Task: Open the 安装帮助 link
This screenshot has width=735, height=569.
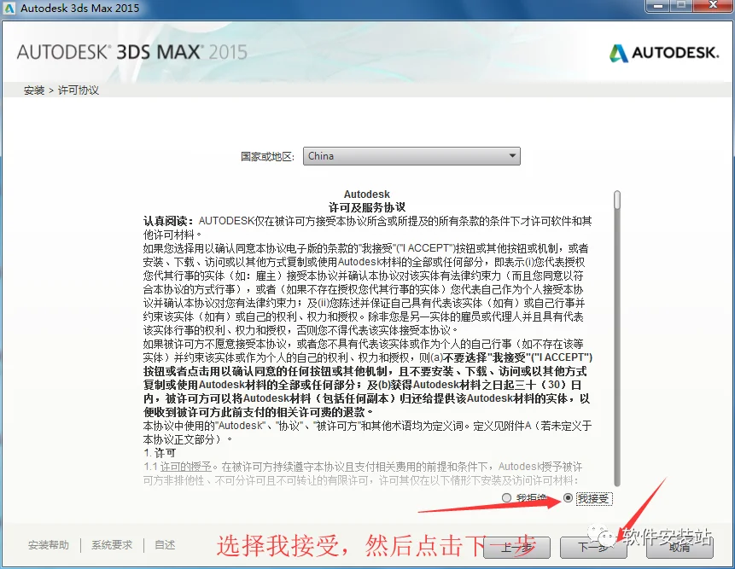Action: click(x=49, y=545)
